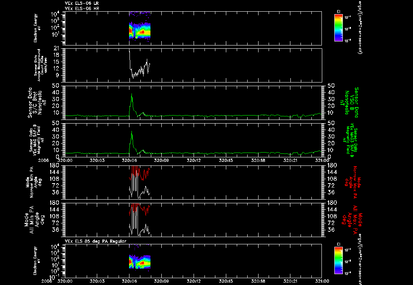Screen dimensions: 413x285
Task: Click the spectrogram in the 85 deg PA panel
Action: (x=140, y=262)
